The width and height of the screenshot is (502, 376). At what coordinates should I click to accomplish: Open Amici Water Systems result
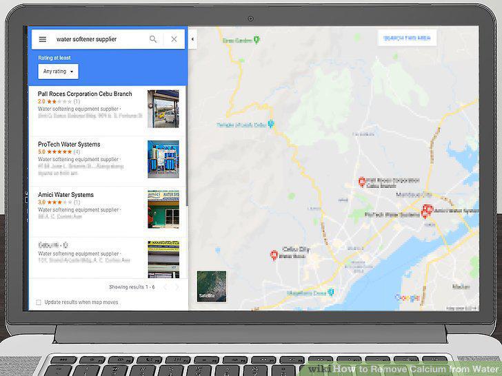(108, 211)
